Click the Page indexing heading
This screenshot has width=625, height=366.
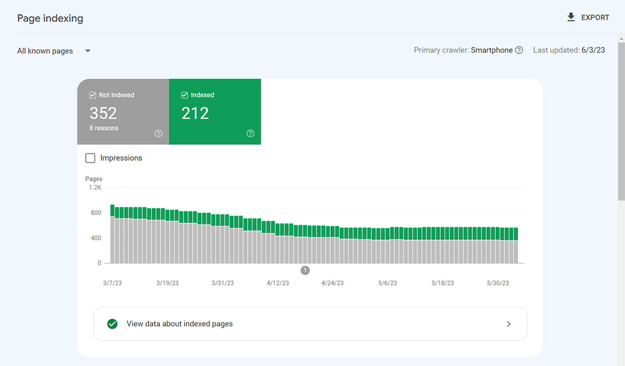(50, 18)
